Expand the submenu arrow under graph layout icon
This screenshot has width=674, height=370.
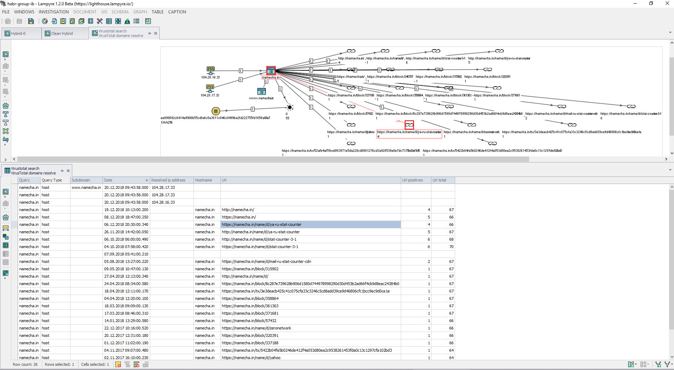pyautogui.click(x=5, y=60)
